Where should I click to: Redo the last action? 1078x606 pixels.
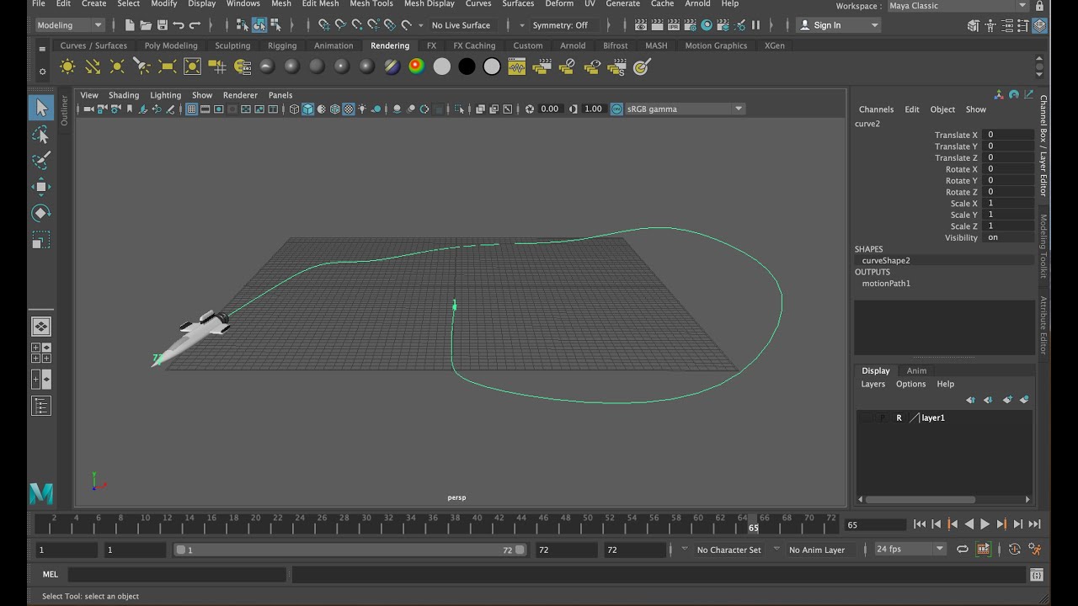click(x=195, y=25)
